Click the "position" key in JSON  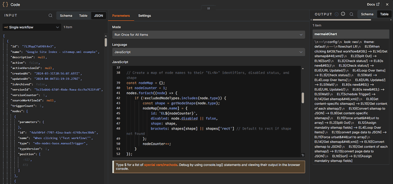tap(27, 154)
